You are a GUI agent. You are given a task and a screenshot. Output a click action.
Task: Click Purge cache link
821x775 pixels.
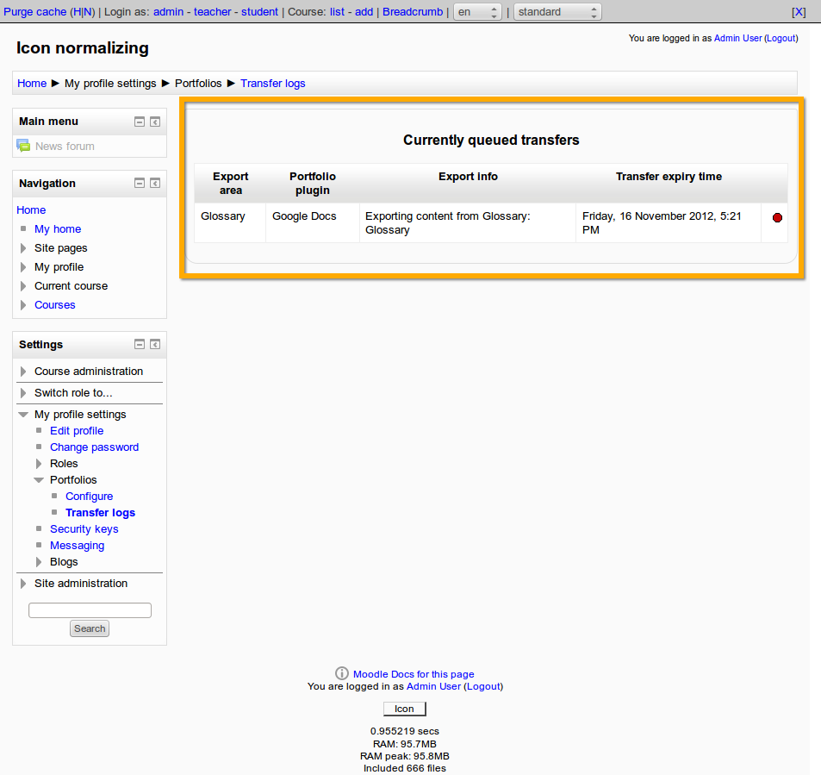[x=34, y=11]
